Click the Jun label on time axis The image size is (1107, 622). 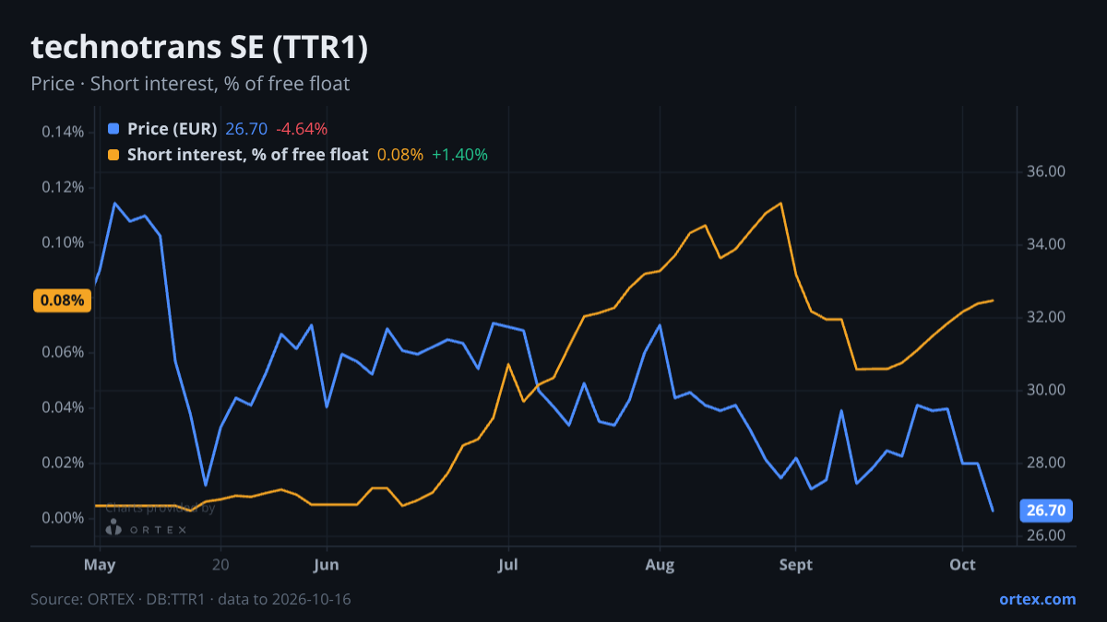click(326, 565)
